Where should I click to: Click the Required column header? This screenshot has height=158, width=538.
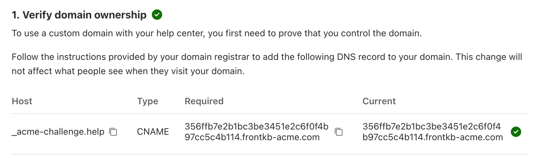click(204, 101)
